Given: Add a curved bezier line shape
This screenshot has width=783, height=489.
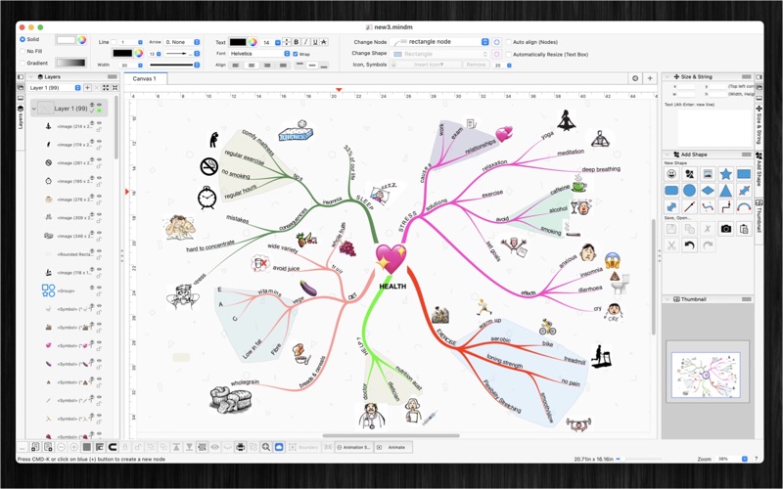Looking at the screenshot, I should tap(708, 206).
